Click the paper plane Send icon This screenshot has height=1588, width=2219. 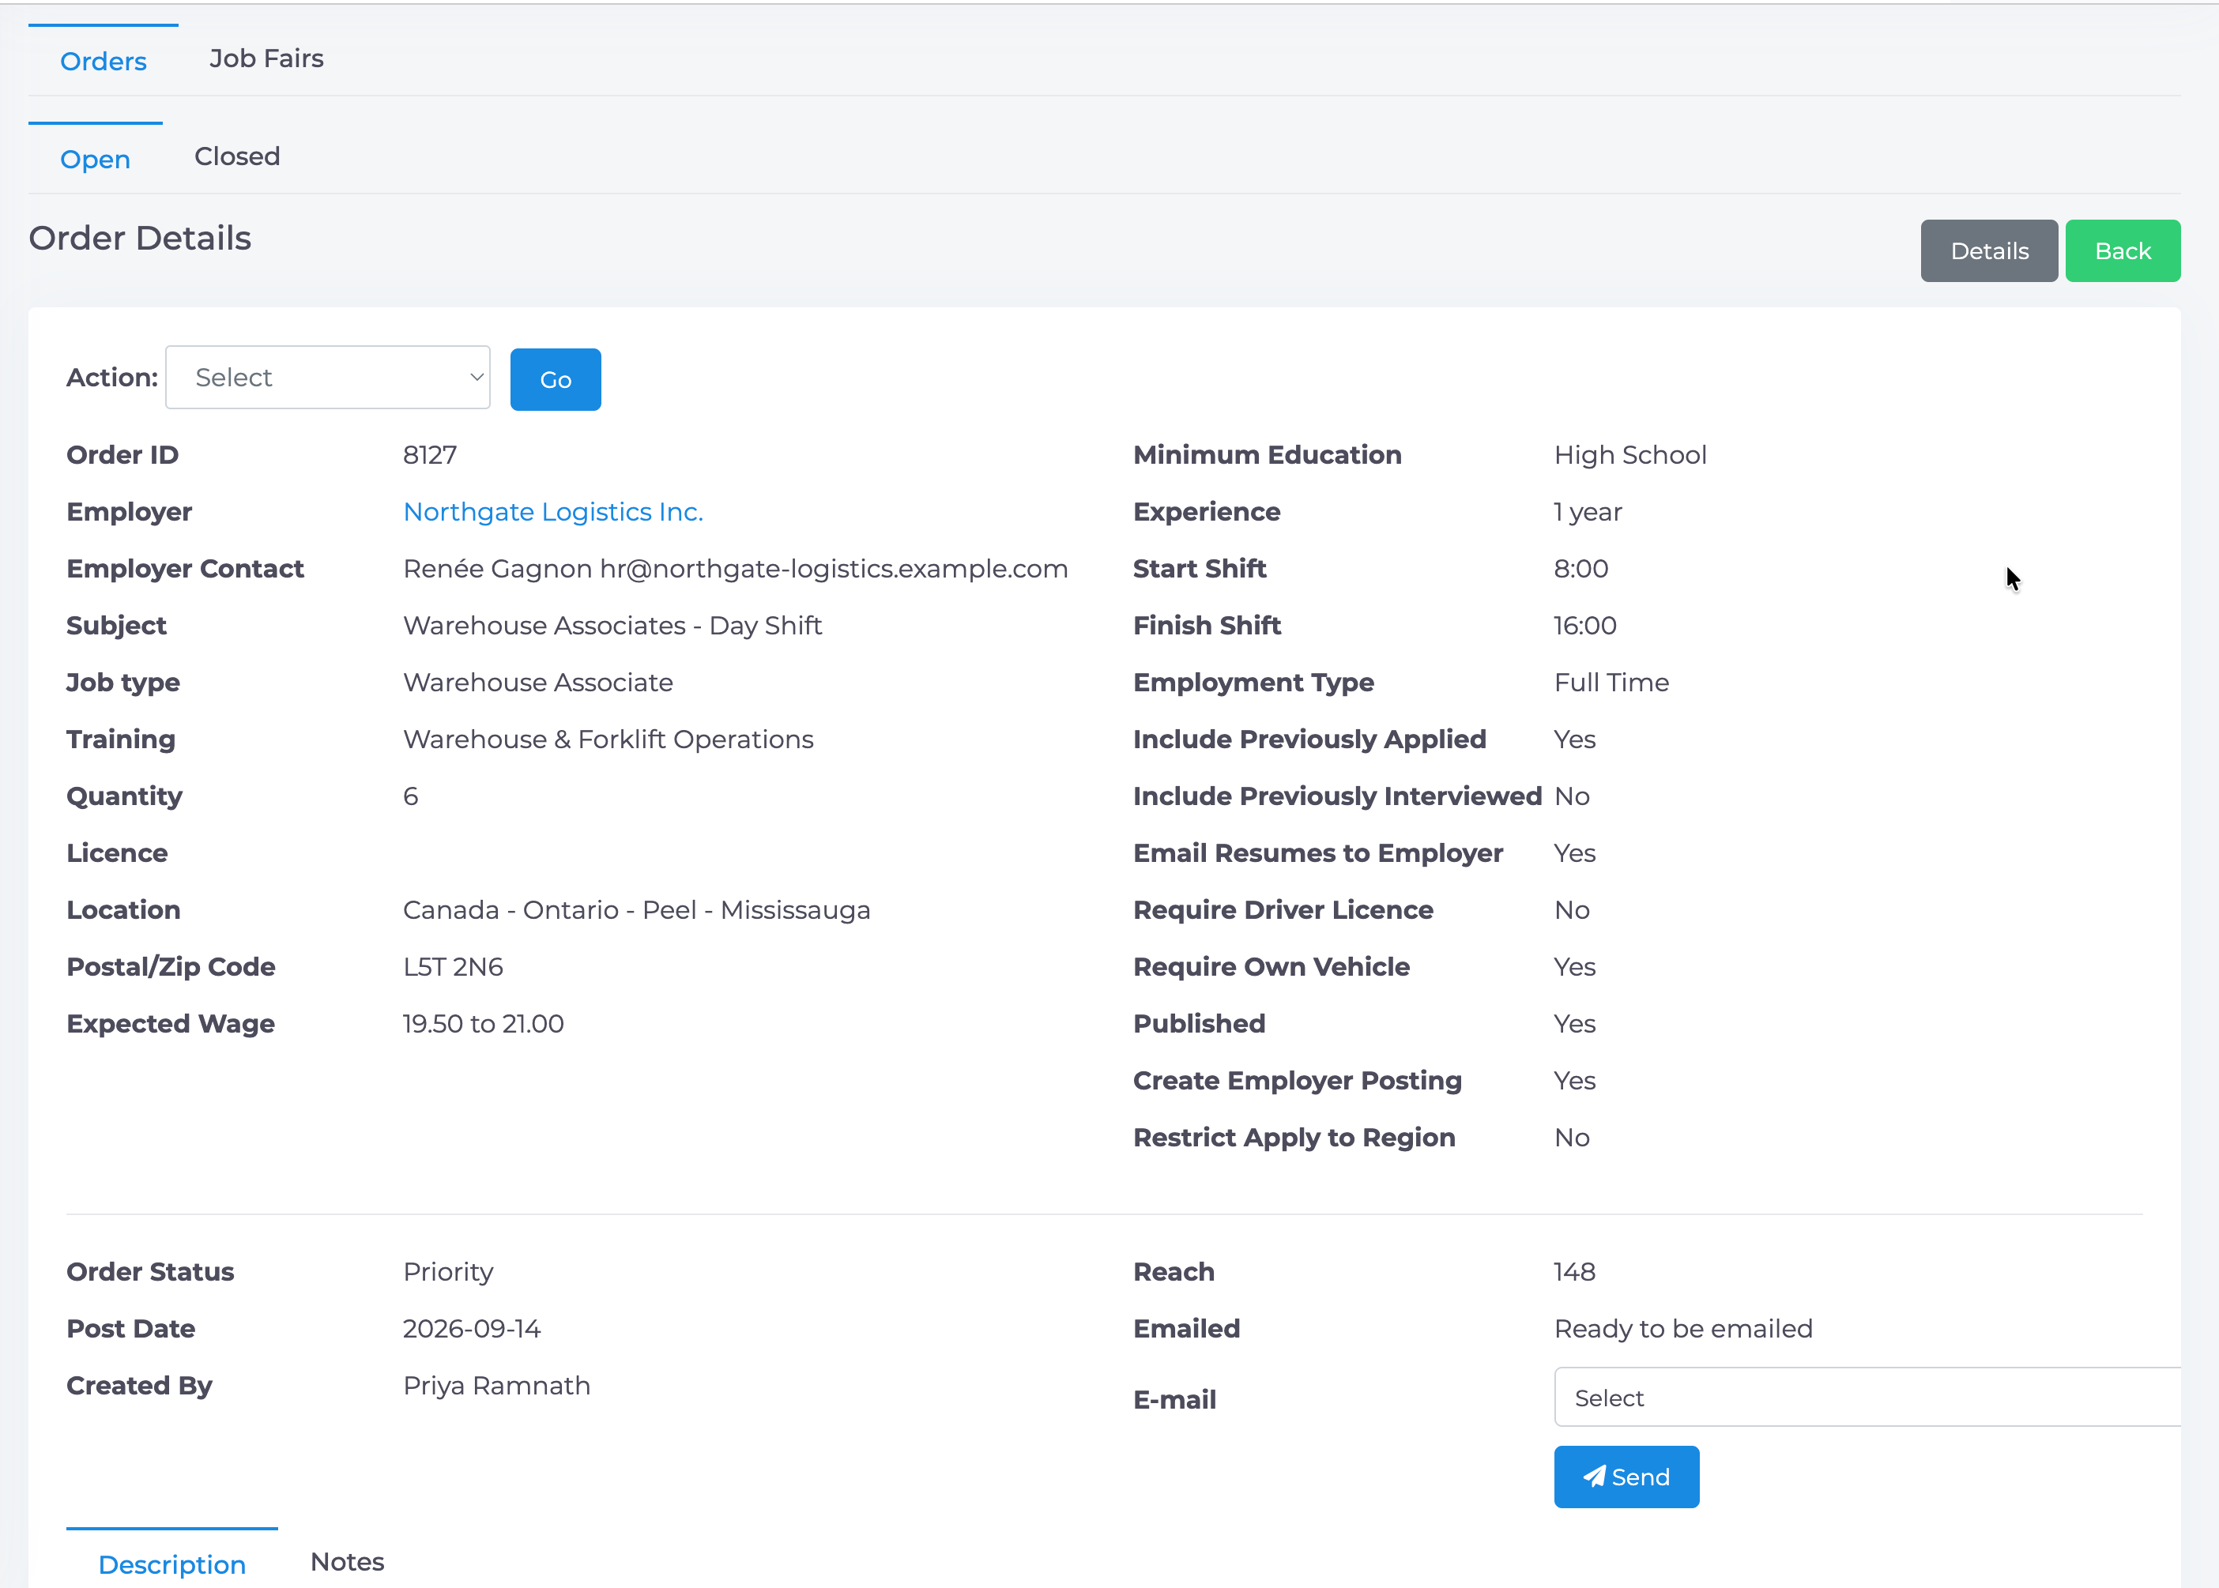[1593, 1477]
